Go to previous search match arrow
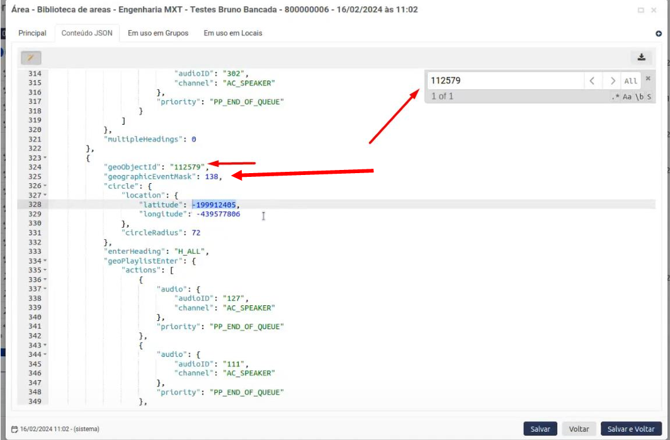 (x=592, y=81)
